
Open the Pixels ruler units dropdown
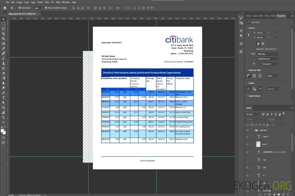click(x=273, y=76)
